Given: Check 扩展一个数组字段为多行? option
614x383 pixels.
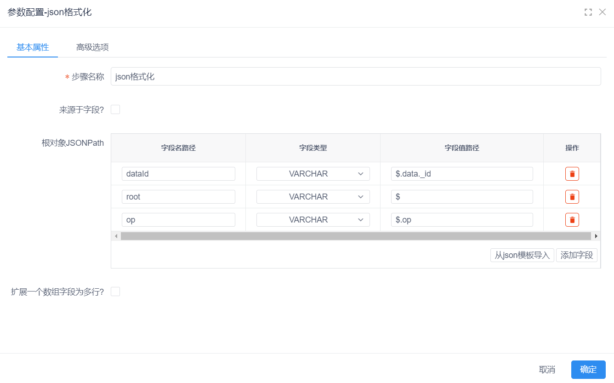Looking at the screenshot, I should pos(115,292).
